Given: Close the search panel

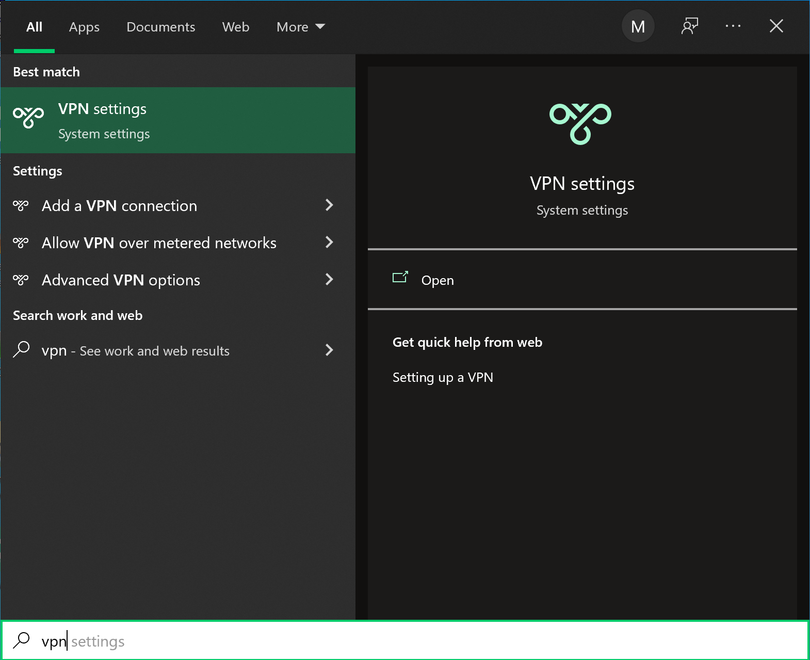Looking at the screenshot, I should [776, 26].
